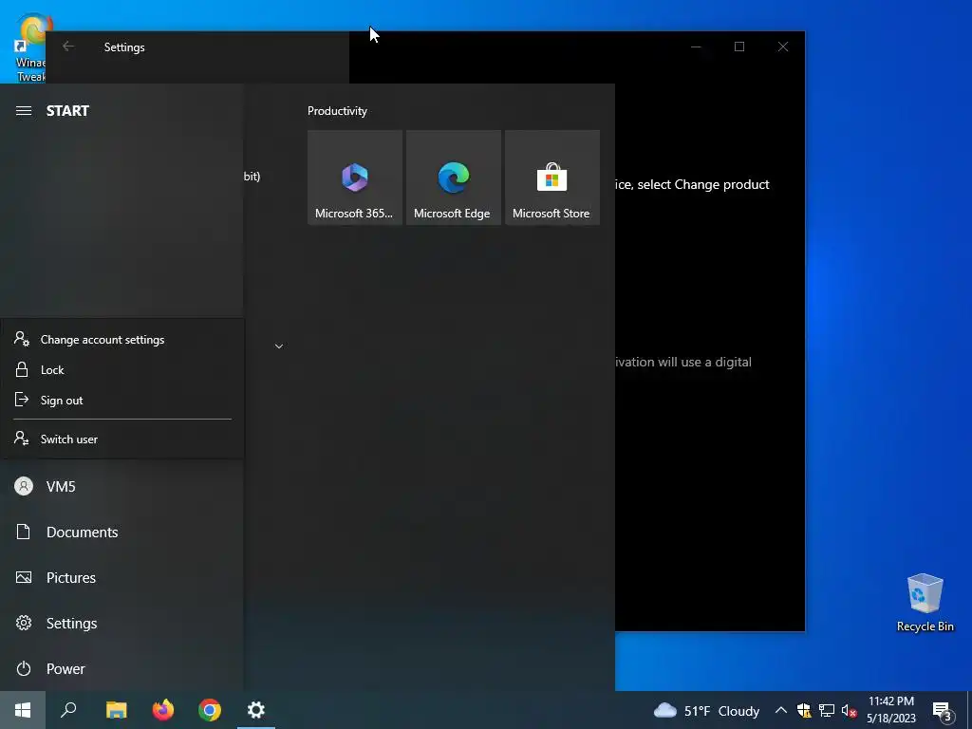Click the Show desktop strip
972x729 pixels.
point(969,710)
